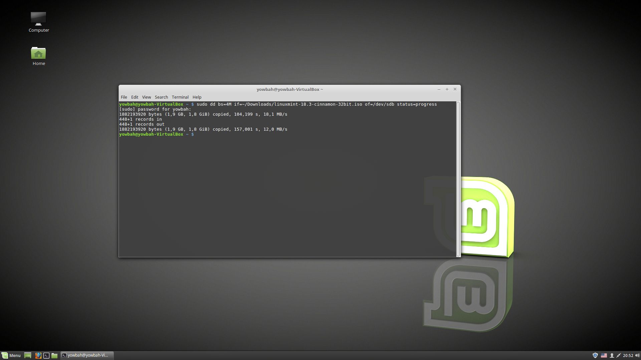The width and height of the screenshot is (641, 360).
Task: Click the US flag keyboard layout icon
Action: 604,355
